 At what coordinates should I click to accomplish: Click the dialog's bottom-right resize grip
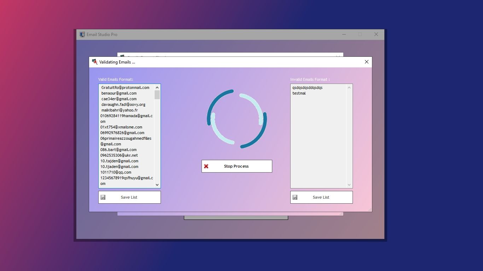tap(370, 210)
